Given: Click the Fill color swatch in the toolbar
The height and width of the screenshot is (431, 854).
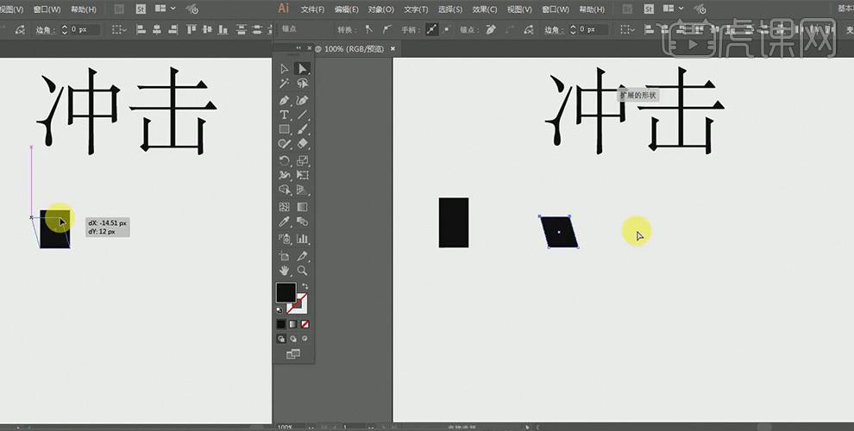Looking at the screenshot, I should [286, 293].
